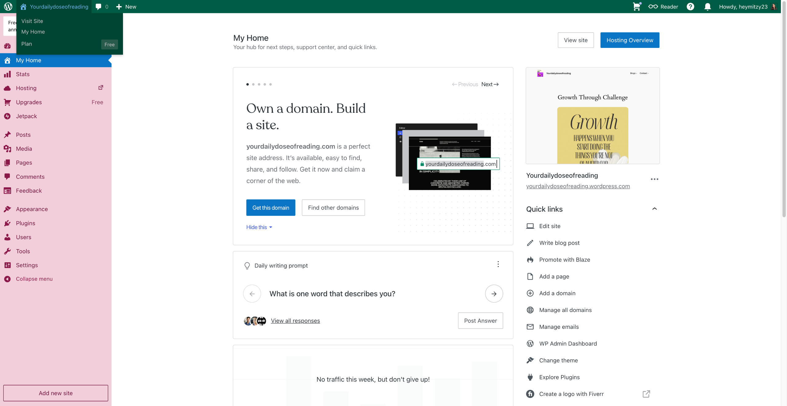The height and width of the screenshot is (406, 787).
Task: Open site actions three-dot menu
Action: [654, 179]
